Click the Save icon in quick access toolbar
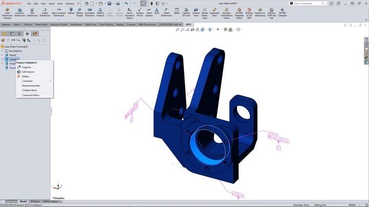The height and width of the screenshot is (207, 369). [110, 3]
